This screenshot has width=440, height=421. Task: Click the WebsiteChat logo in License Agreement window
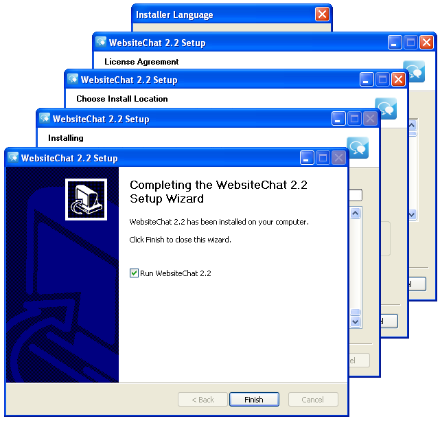click(x=417, y=71)
